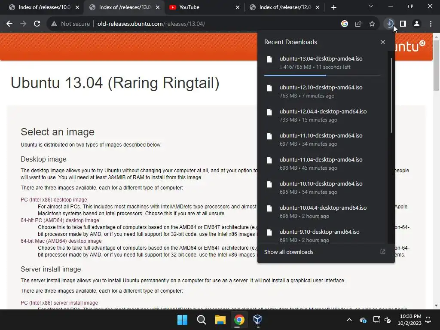This screenshot has height=330, width=440.
Task: Open ubuntu-12.10-desktop-amd64.iso download
Action: (x=322, y=92)
